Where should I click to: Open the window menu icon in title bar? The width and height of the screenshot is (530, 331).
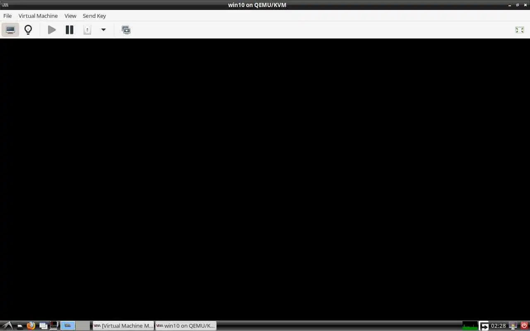pos(5,5)
